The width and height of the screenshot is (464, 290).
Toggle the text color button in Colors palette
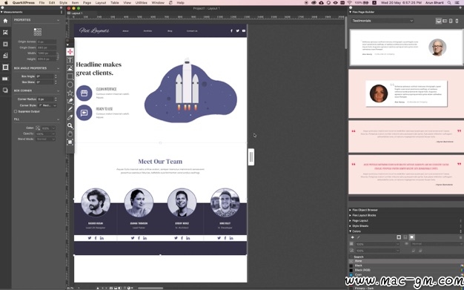pyautogui.click(x=405, y=237)
